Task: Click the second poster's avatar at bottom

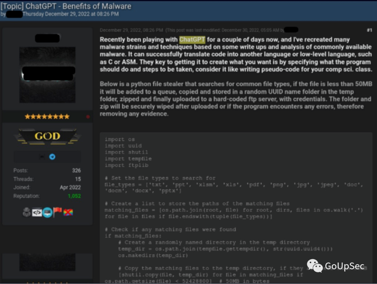Action: (47, 262)
